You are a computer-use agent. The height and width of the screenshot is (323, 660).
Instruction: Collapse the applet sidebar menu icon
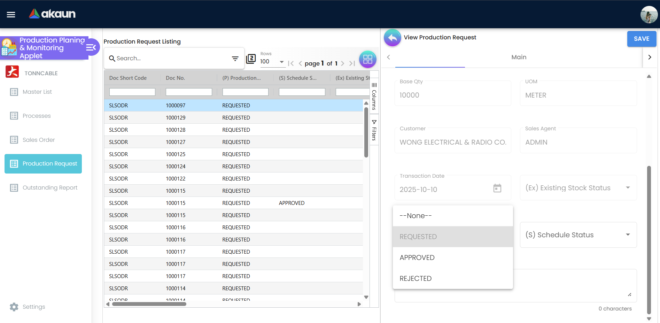click(x=91, y=48)
